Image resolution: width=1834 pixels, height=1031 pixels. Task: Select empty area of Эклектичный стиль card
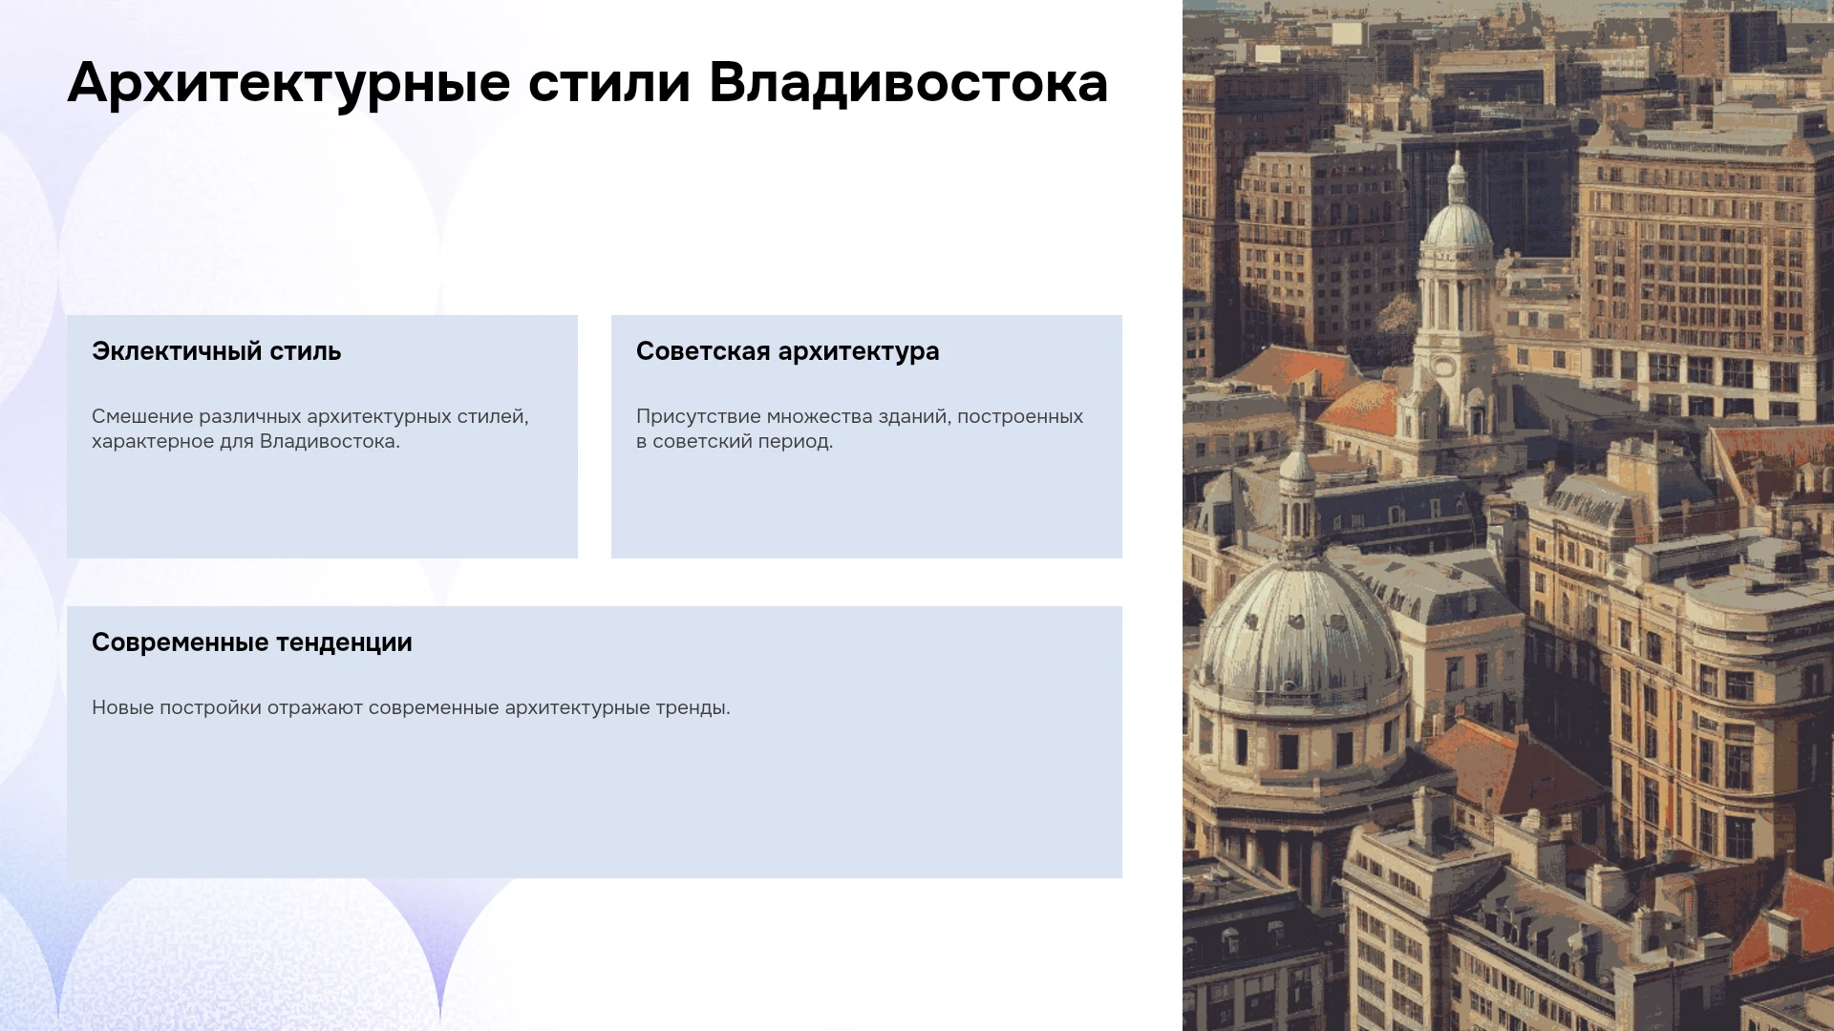tap(322, 506)
